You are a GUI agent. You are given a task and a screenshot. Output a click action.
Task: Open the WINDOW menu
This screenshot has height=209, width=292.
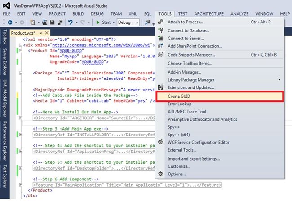[x=264, y=14]
